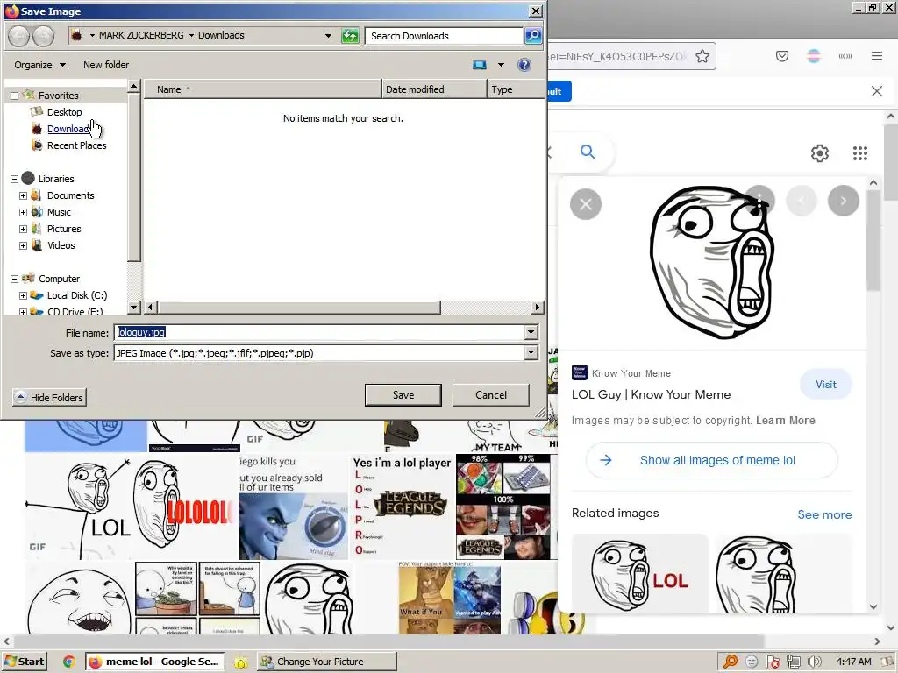Screen dimensions: 898x673
Task: Click the Start button on taskbar
Action: (24, 662)
